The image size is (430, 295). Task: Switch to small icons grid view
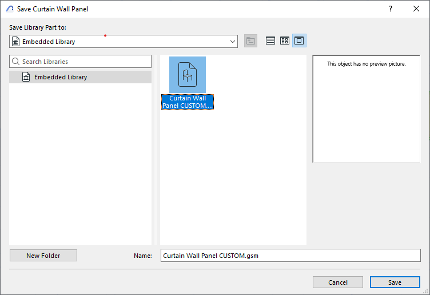tap(285, 41)
